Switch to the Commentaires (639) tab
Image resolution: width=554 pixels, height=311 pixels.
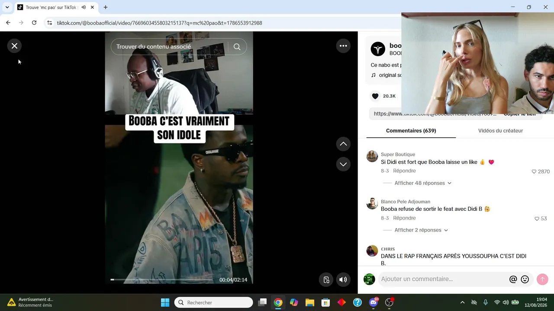click(x=411, y=130)
